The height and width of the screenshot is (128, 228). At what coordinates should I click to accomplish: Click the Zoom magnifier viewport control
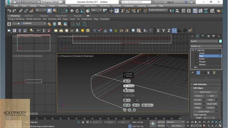pos(208,122)
